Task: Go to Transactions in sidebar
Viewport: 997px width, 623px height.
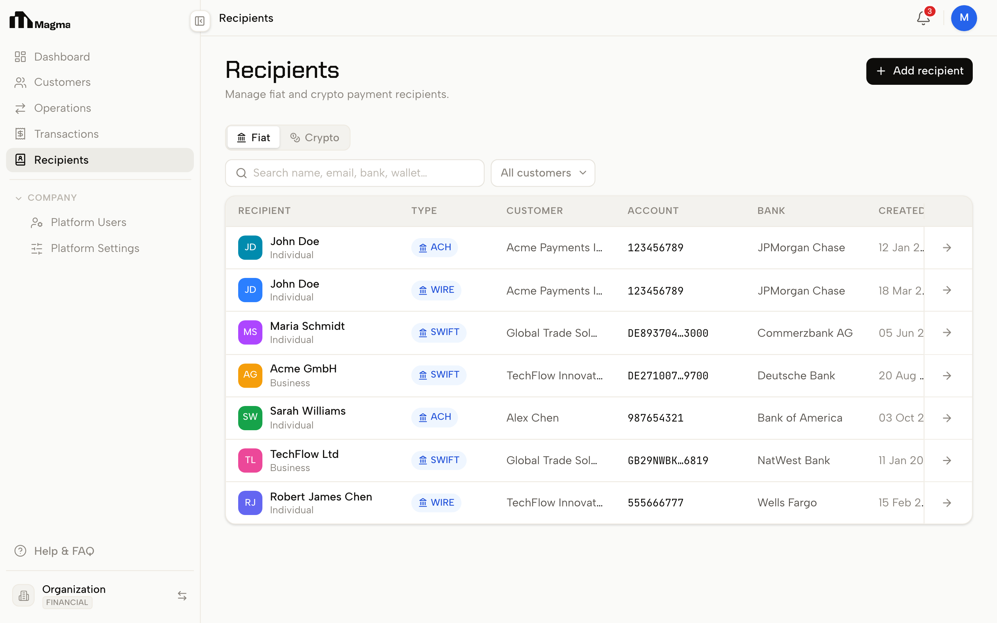Action: (x=100, y=134)
